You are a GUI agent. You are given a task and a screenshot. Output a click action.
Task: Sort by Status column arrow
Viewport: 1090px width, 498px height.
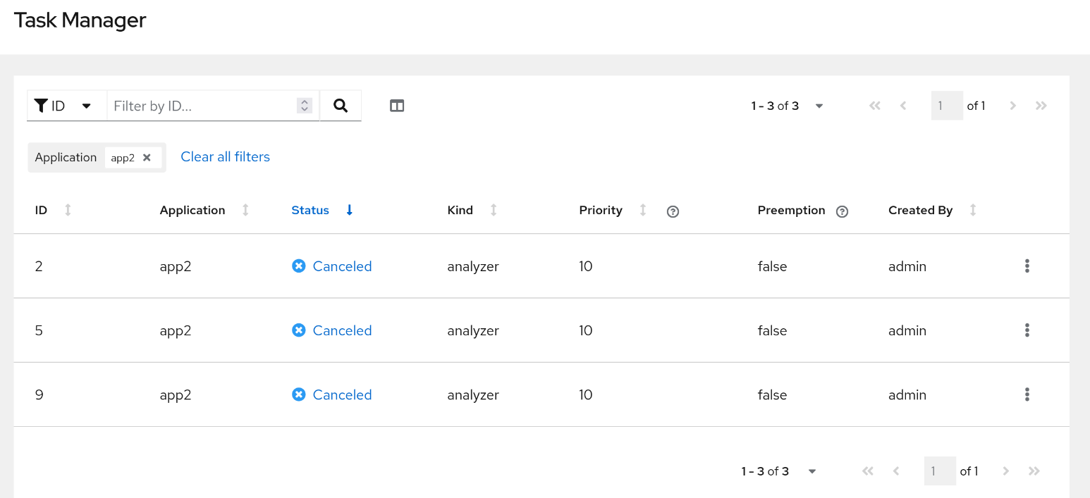(349, 210)
